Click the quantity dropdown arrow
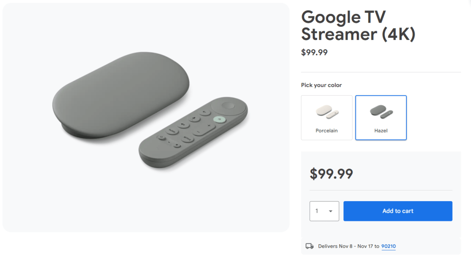This screenshot has width=471, height=260. point(331,211)
